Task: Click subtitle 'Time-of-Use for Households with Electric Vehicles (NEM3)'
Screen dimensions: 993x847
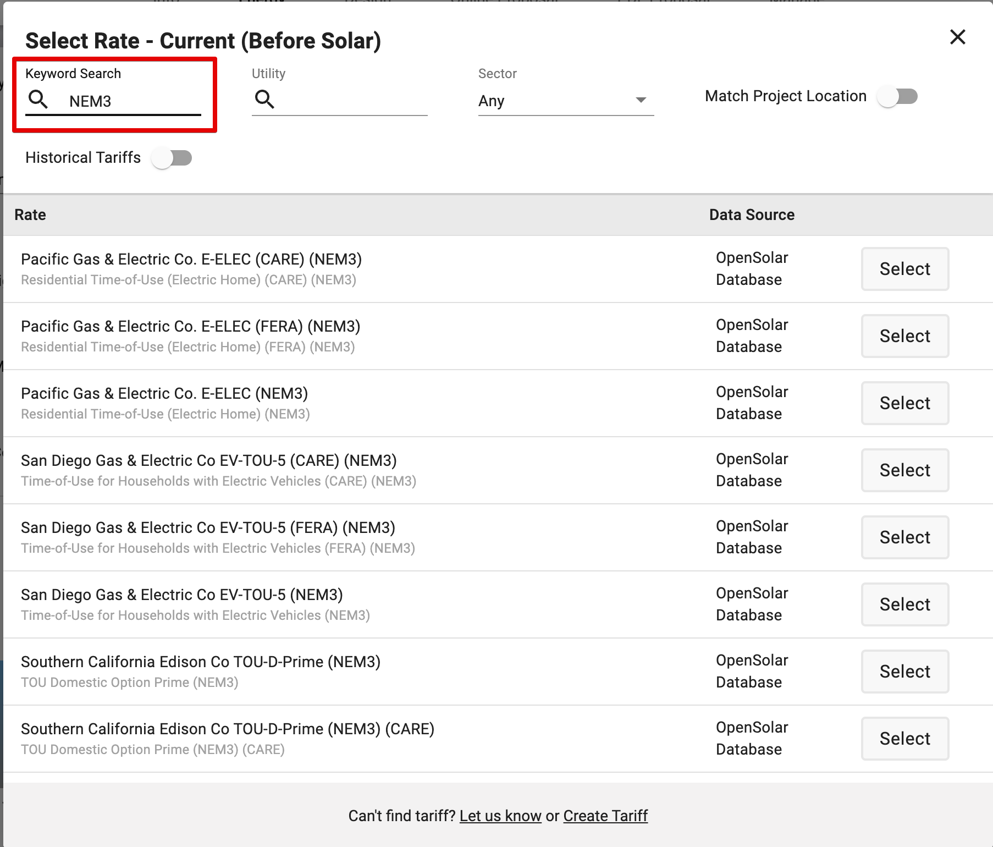Action: pyautogui.click(x=196, y=615)
